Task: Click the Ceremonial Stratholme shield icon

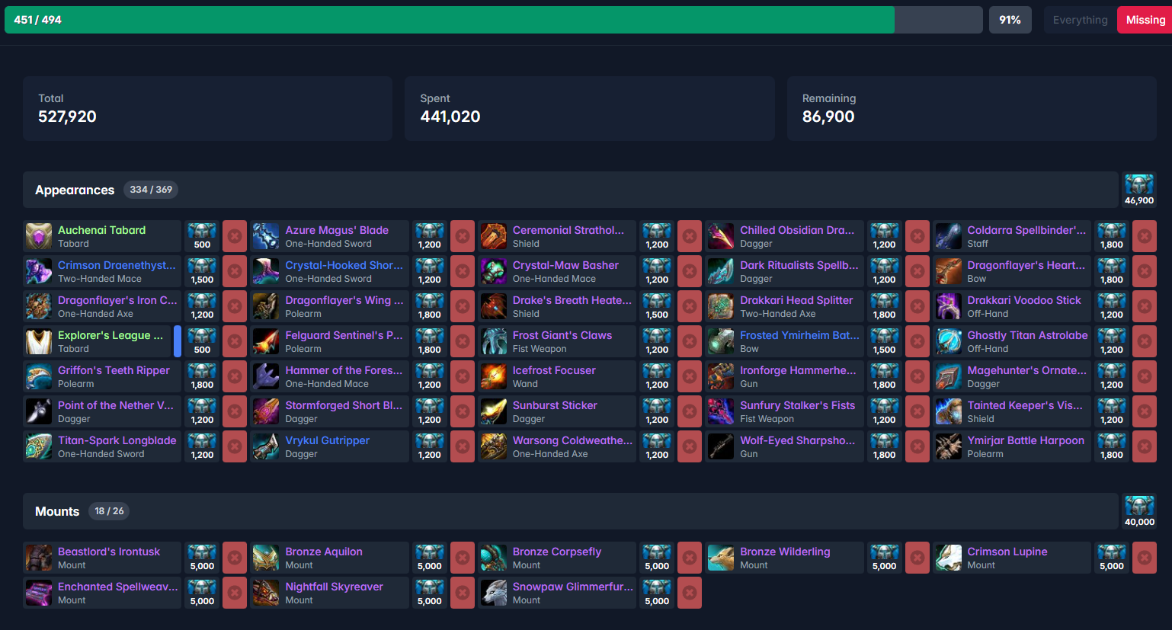Action: point(494,236)
